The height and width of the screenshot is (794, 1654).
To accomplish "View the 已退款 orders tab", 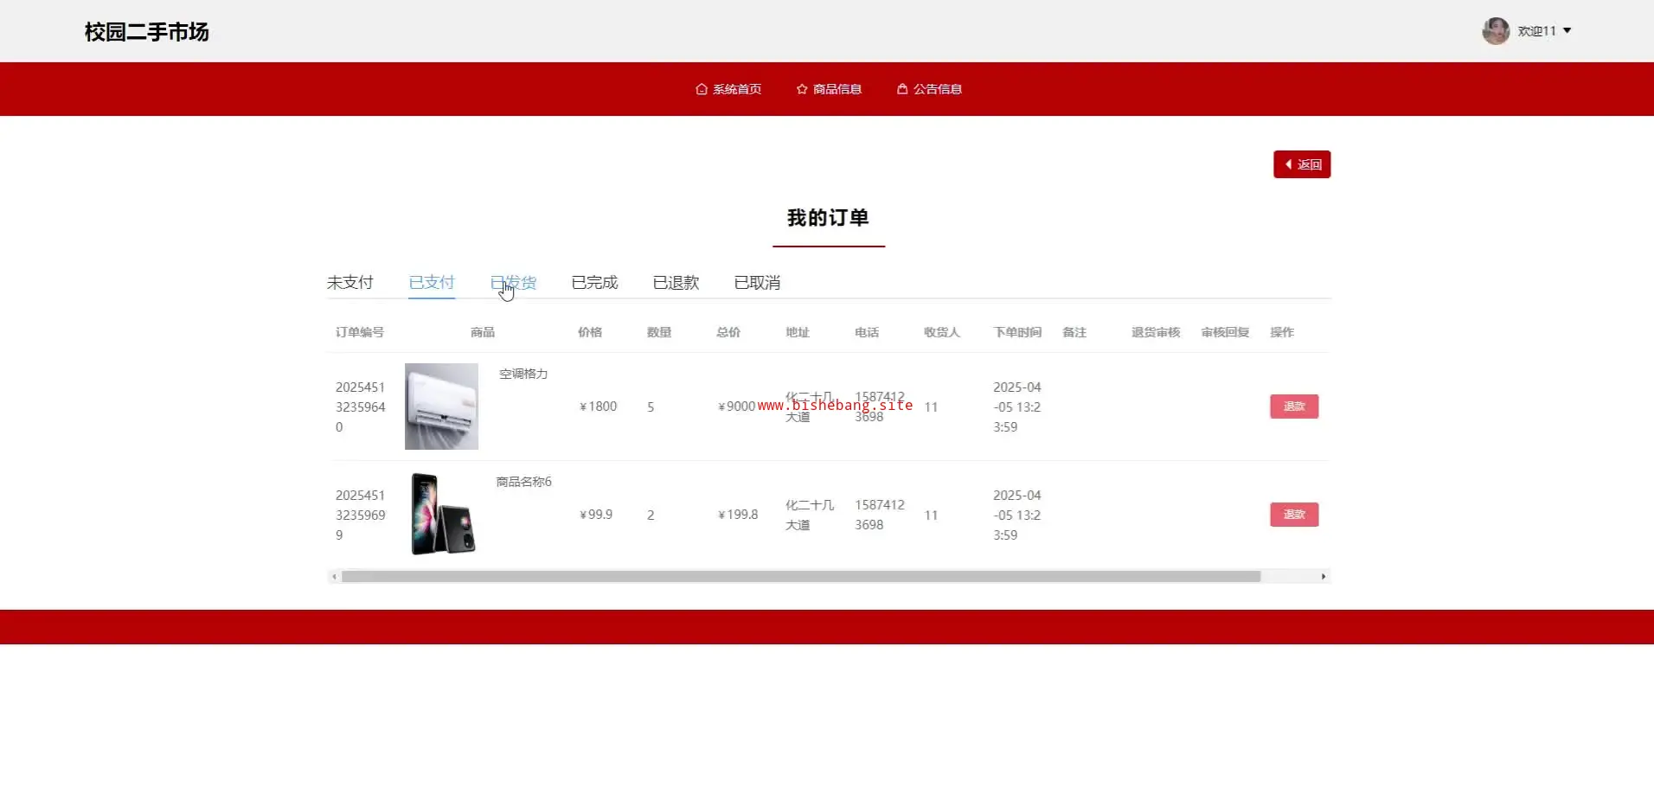I will (x=676, y=283).
